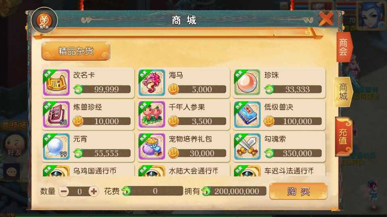Image resolution: width=387 pixels, height=217 pixels.
Task: Click the 购买 purchase button
Action: [298, 191]
